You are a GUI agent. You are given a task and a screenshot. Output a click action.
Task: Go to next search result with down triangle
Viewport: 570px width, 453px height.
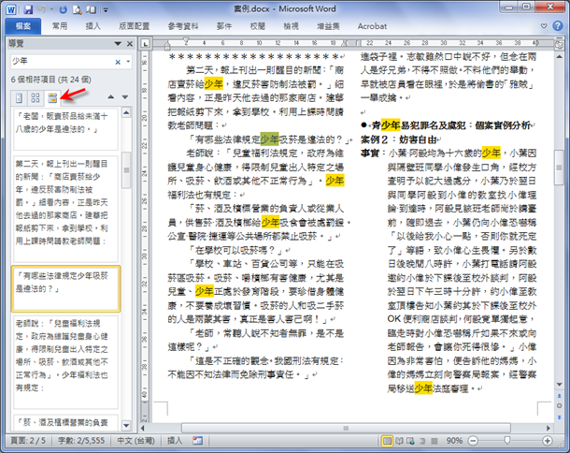(x=125, y=96)
